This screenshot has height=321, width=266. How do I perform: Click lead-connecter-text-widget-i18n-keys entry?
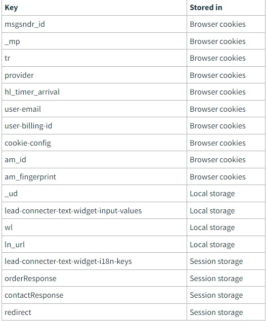[x=68, y=261]
